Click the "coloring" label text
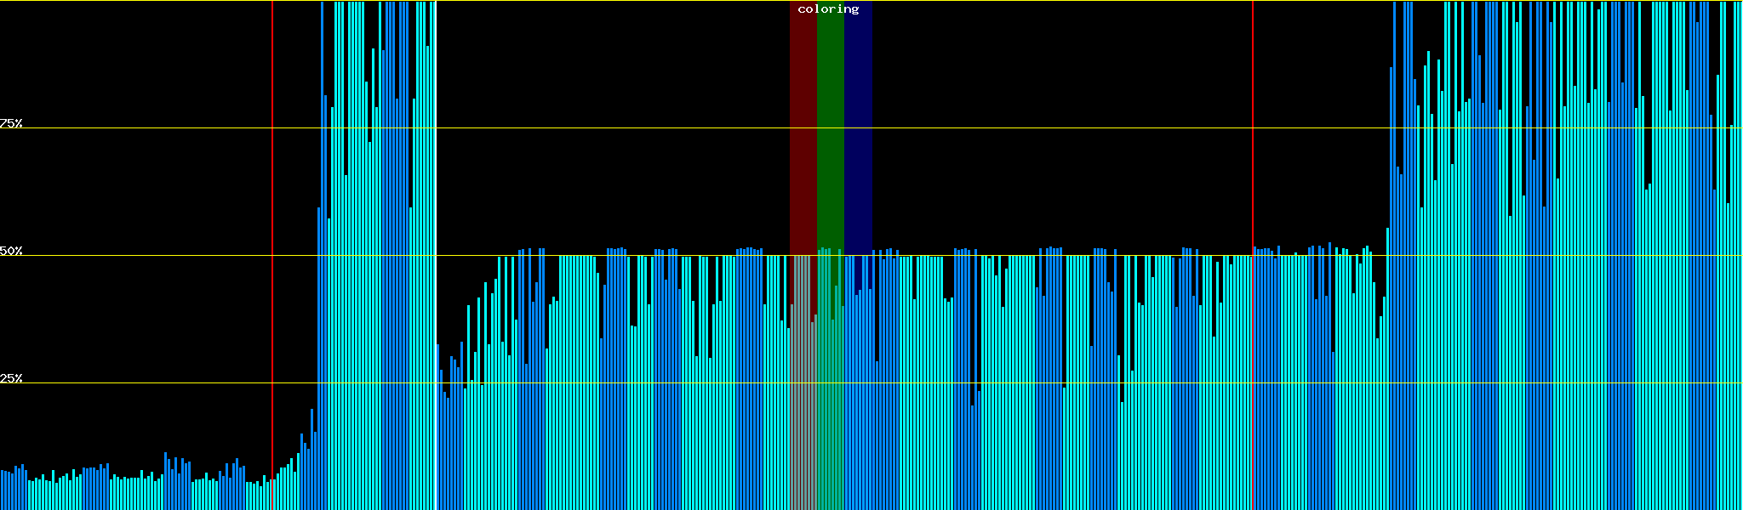Image resolution: width=1743 pixels, height=510 pixels. [x=828, y=9]
